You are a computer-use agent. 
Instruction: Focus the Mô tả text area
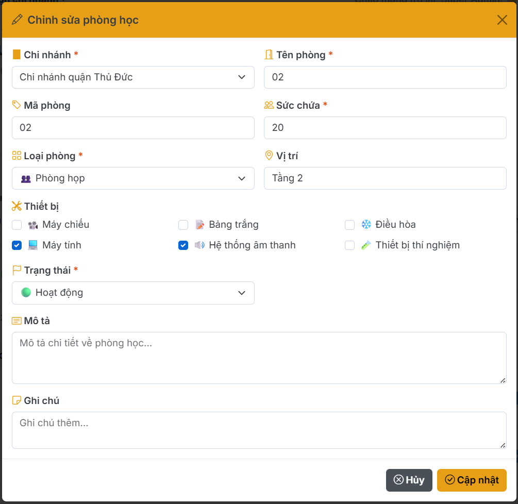259,358
